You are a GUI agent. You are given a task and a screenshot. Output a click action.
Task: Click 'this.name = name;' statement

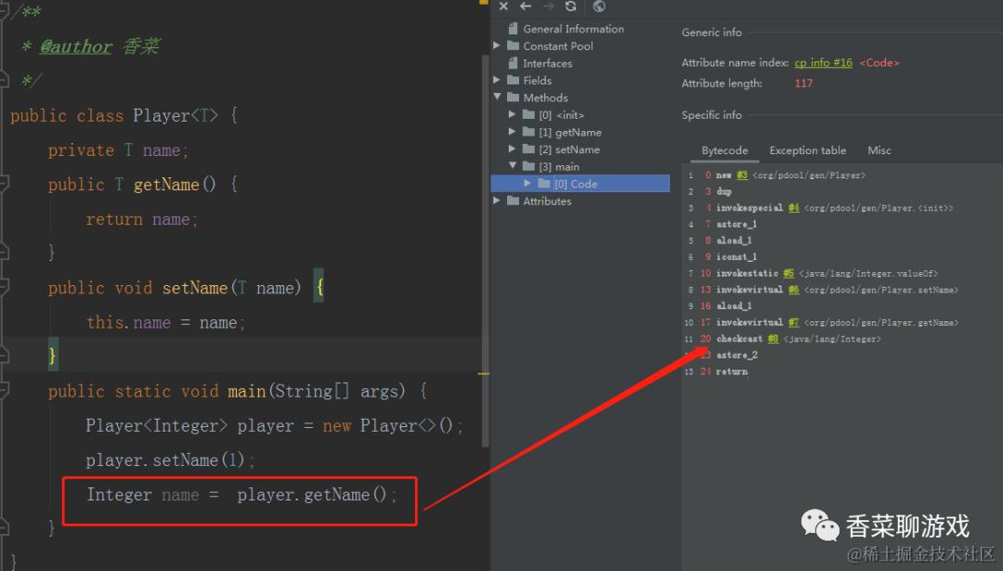166,322
